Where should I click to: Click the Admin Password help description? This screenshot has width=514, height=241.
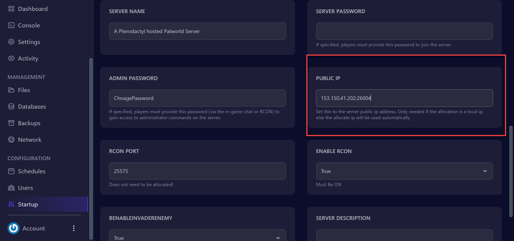tap(194, 115)
